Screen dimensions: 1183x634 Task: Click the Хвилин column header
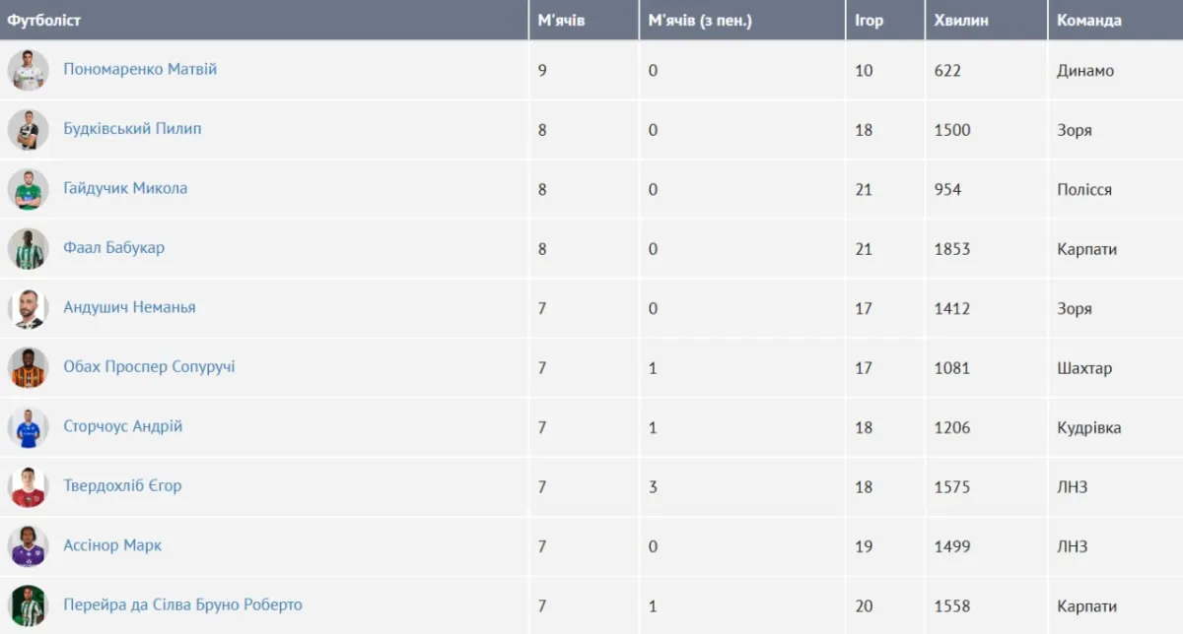pos(960,20)
